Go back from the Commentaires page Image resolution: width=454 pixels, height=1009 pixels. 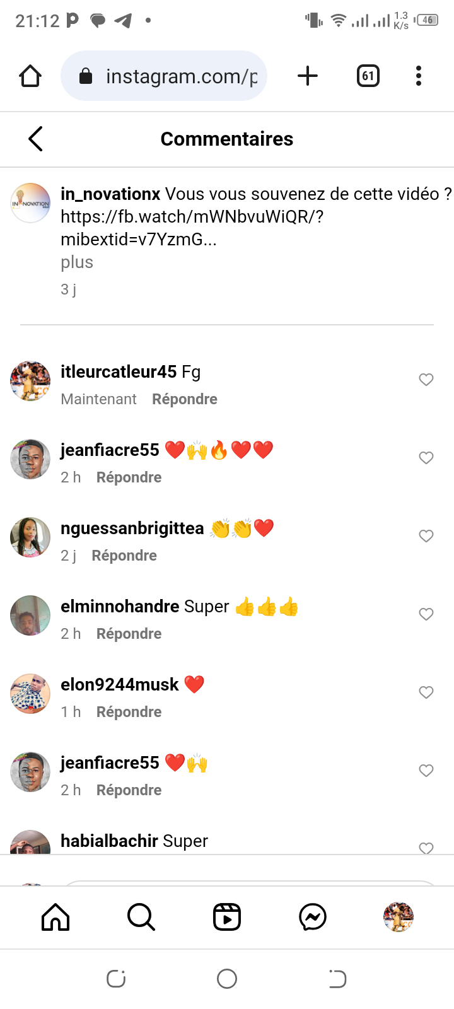pos(36,139)
